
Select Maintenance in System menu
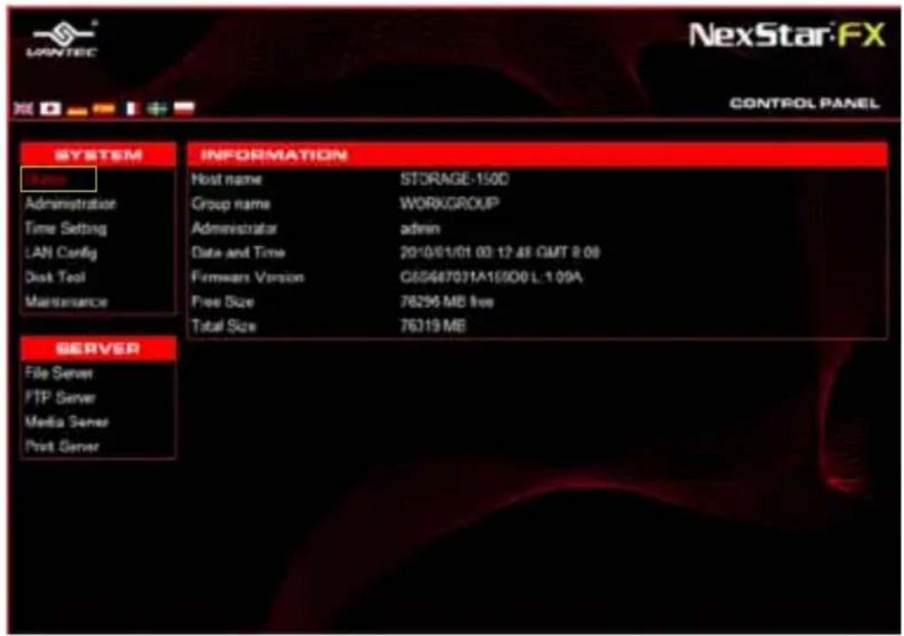click(66, 301)
